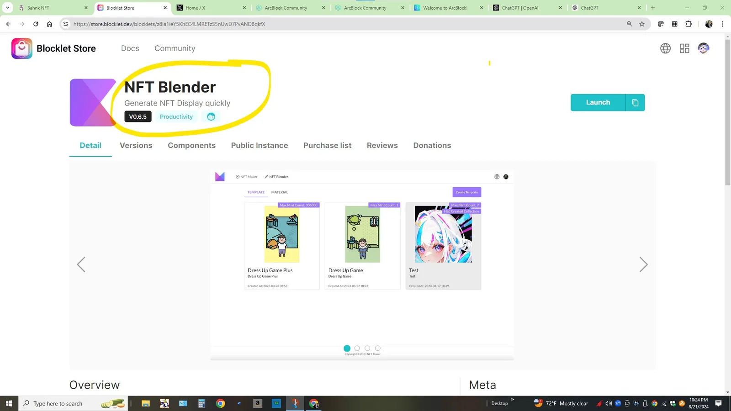Open the browser home page

pyautogui.click(x=49, y=24)
